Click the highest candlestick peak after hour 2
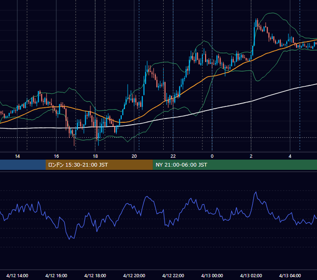The height and width of the screenshot is (280, 317). click(257, 19)
